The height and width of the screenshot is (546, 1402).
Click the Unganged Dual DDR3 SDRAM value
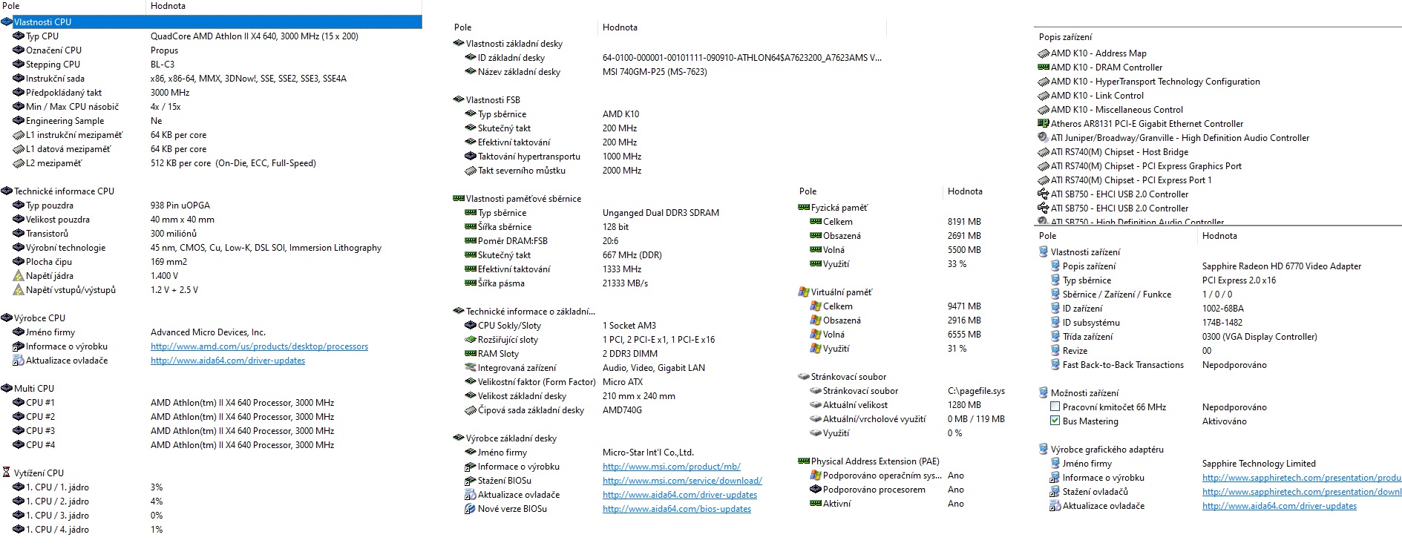tap(661, 213)
